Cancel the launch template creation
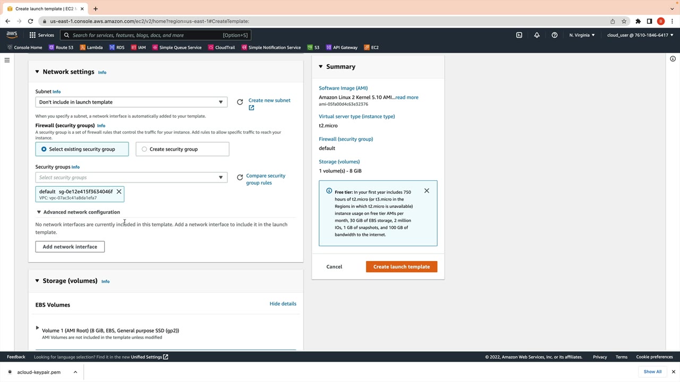The image size is (680, 382). (x=334, y=266)
